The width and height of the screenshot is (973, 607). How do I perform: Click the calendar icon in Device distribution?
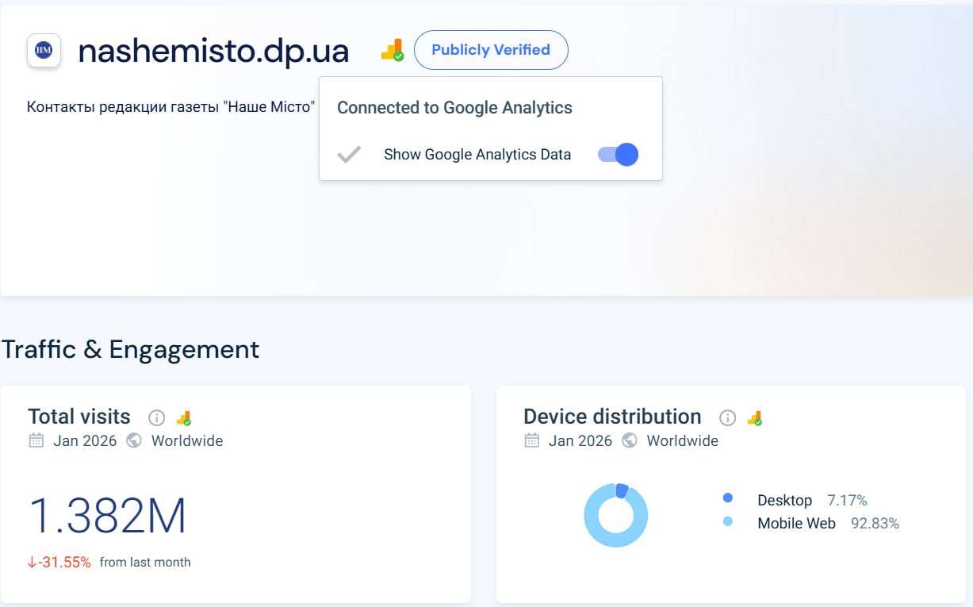(x=532, y=440)
